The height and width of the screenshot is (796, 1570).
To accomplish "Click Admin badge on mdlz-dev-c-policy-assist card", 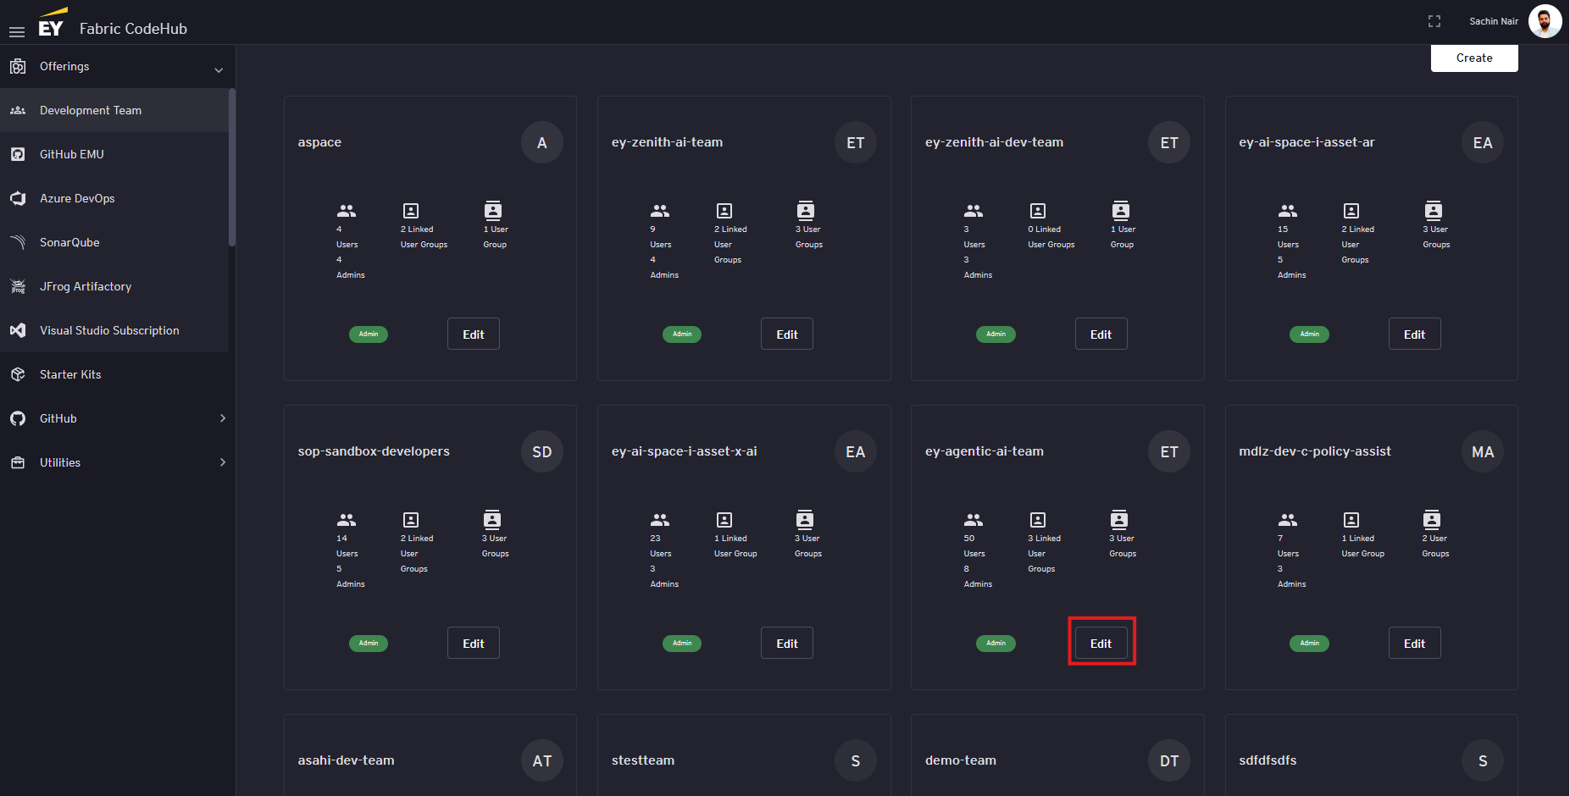I will (x=1309, y=643).
